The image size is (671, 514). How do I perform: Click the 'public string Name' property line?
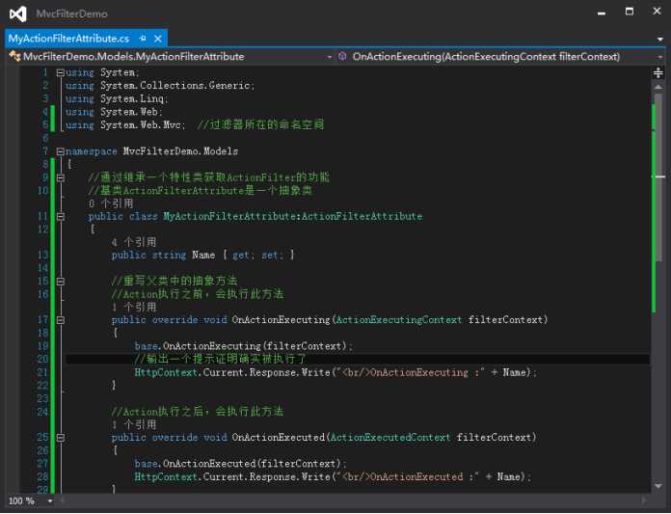202,256
